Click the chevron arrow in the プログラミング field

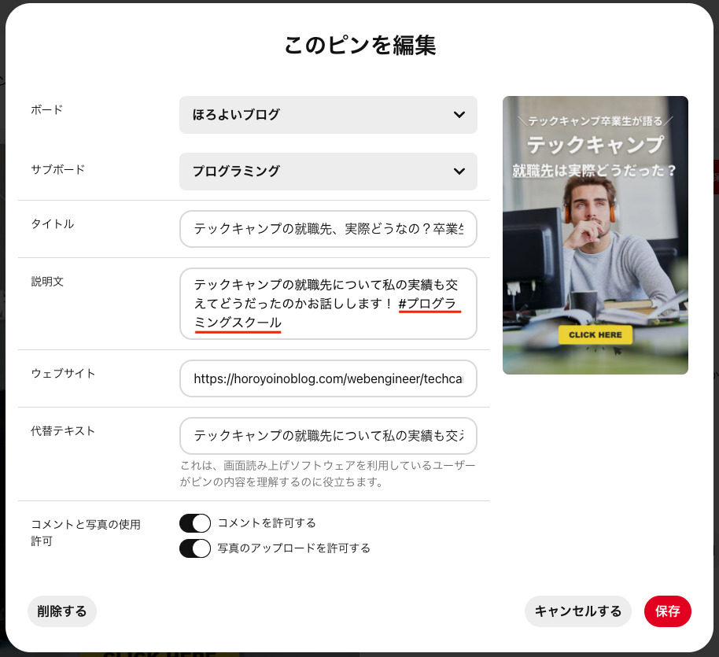459,172
